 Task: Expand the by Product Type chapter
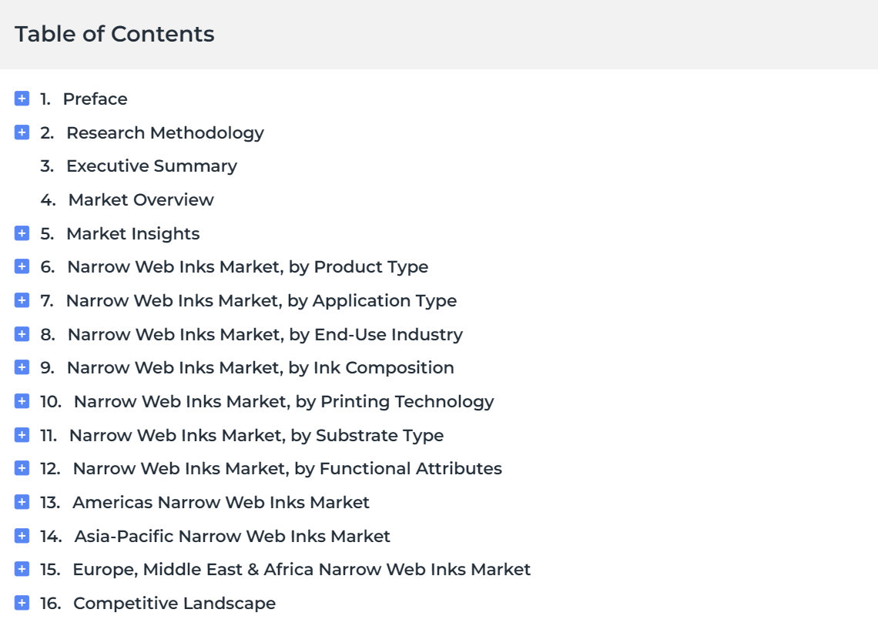coord(22,266)
